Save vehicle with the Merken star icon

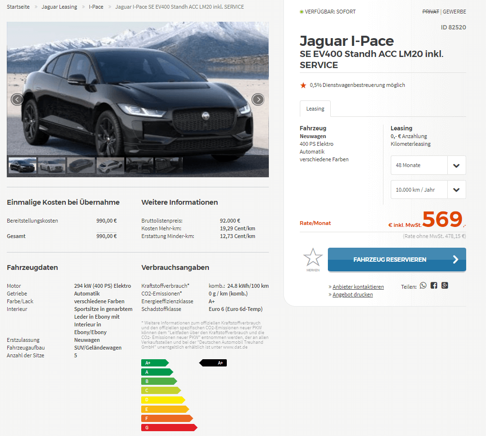pos(313,260)
